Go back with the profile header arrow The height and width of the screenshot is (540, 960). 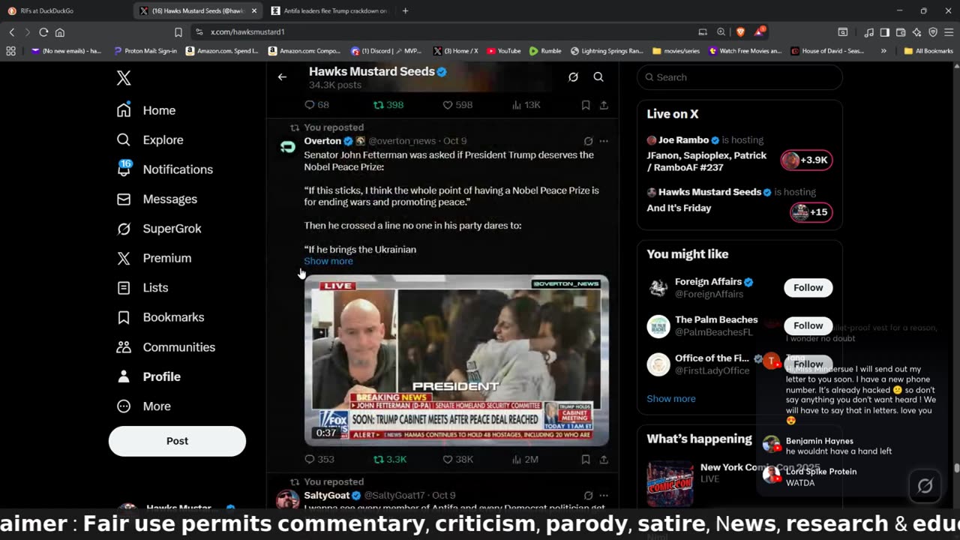[282, 77]
